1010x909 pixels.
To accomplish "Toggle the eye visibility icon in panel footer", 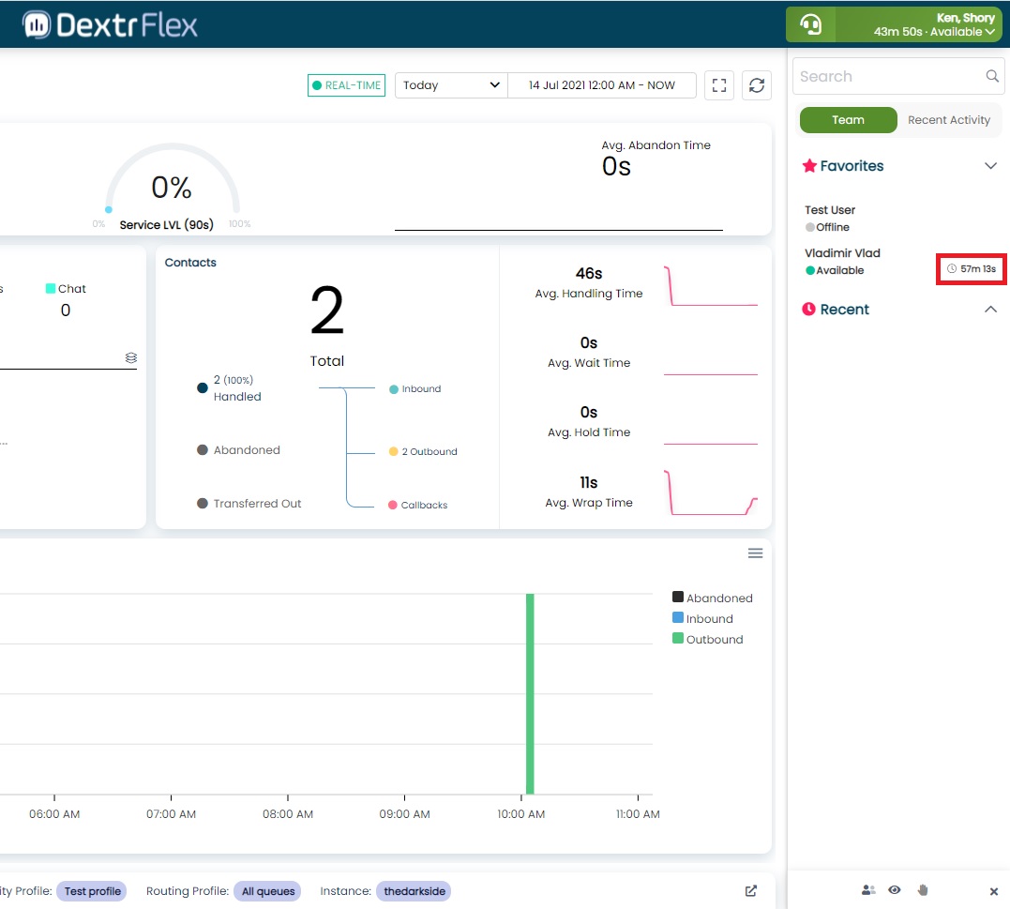I will pos(894,890).
